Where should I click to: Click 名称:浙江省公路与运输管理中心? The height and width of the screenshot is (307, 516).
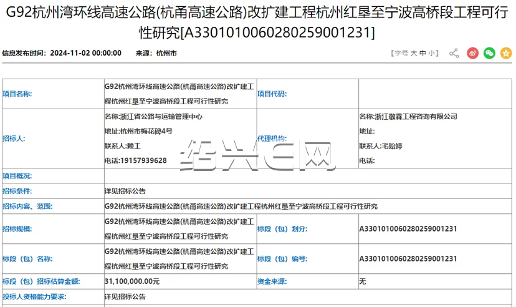point(153,116)
